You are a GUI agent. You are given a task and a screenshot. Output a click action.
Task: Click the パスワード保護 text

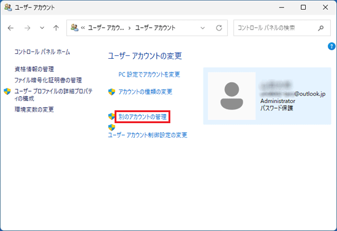(x=276, y=108)
